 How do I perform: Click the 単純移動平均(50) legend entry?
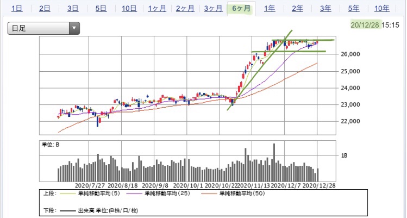[233, 194]
